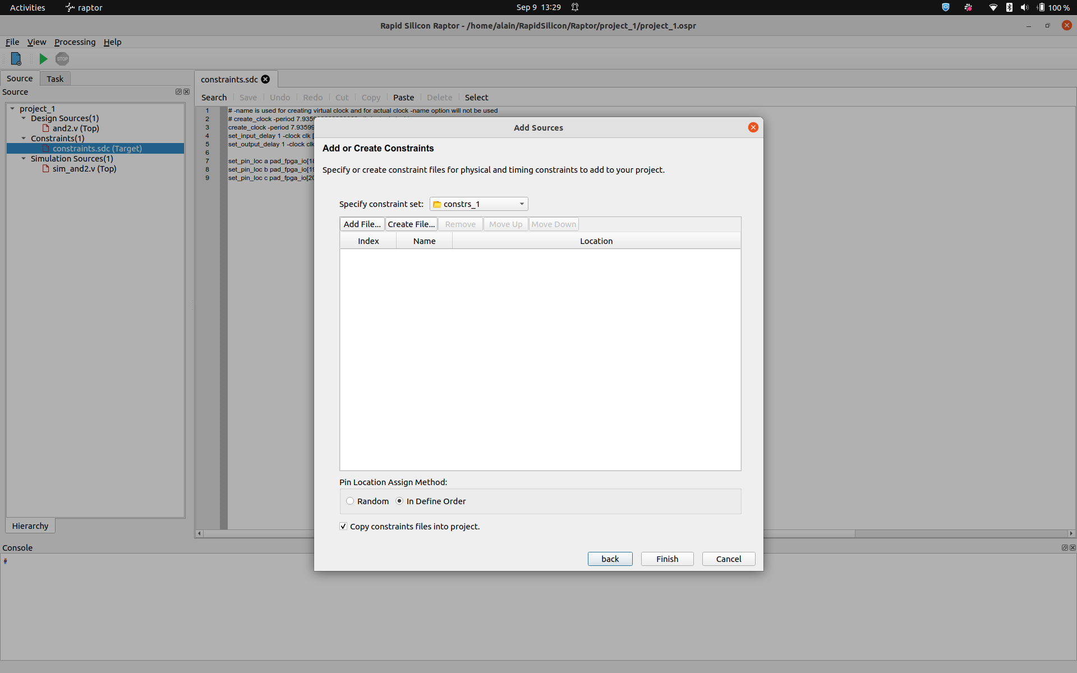This screenshot has height=673, width=1077.
Task: Click the notification bell in the top bar
Action: click(x=575, y=7)
